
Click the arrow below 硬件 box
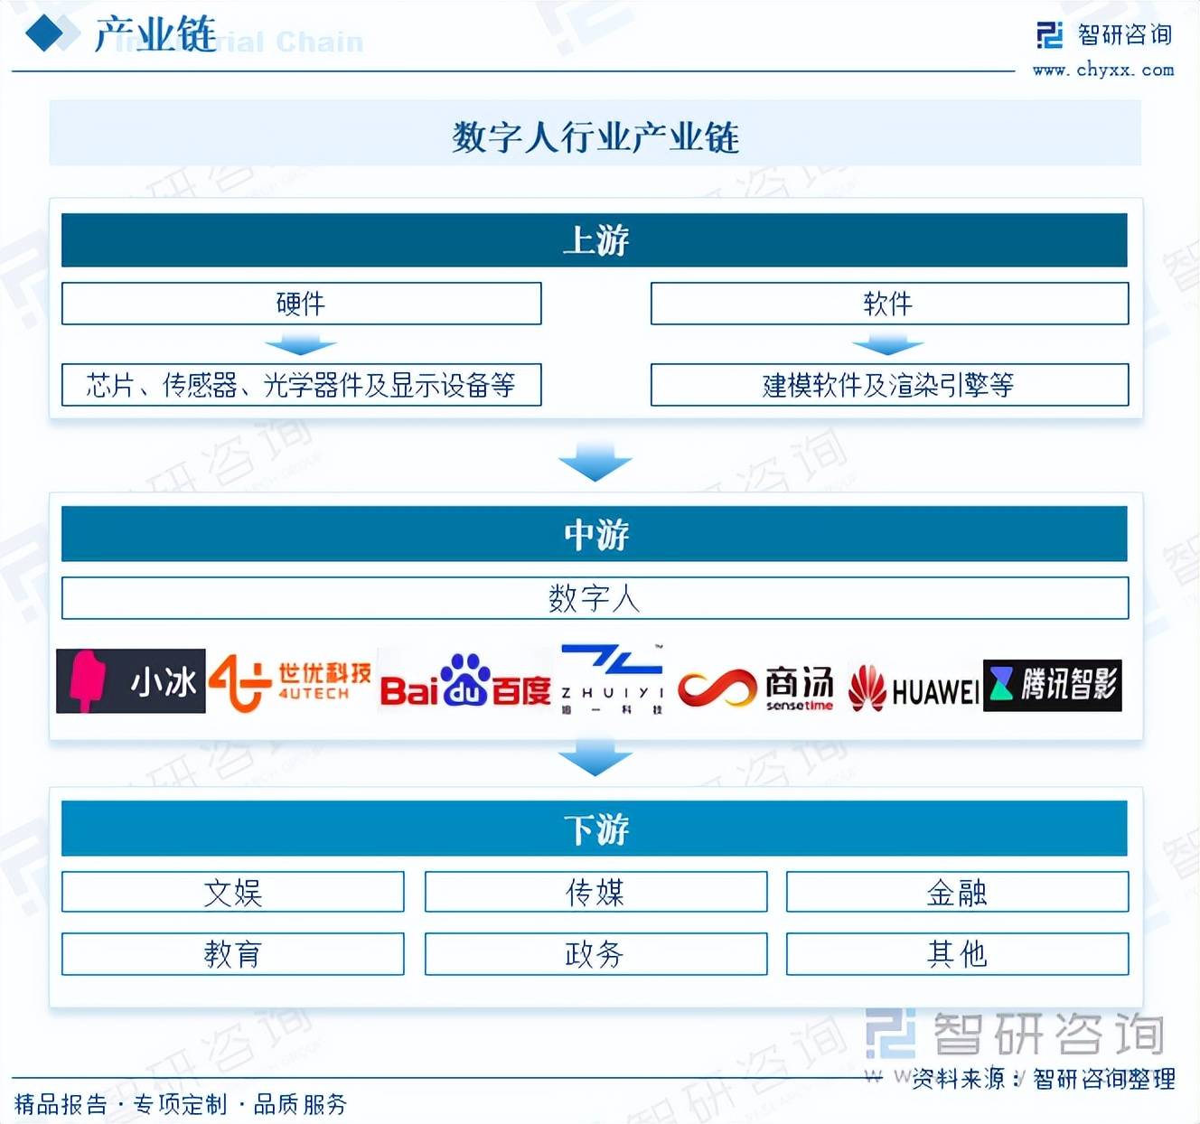coord(301,345)
